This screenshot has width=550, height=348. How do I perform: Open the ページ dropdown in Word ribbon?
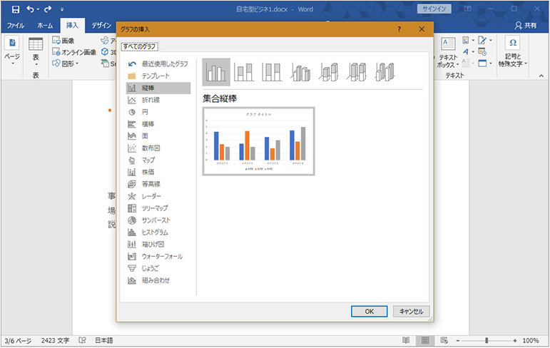point(12,52)
